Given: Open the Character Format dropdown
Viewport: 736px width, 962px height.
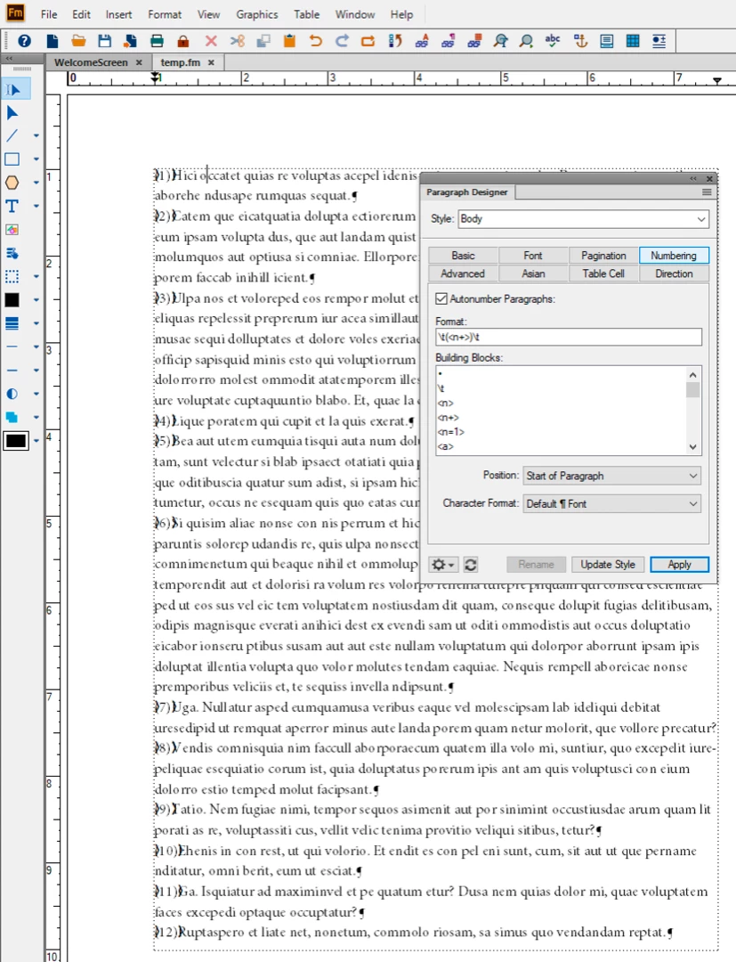Looking at the screenshot, I should coord(611,503).
